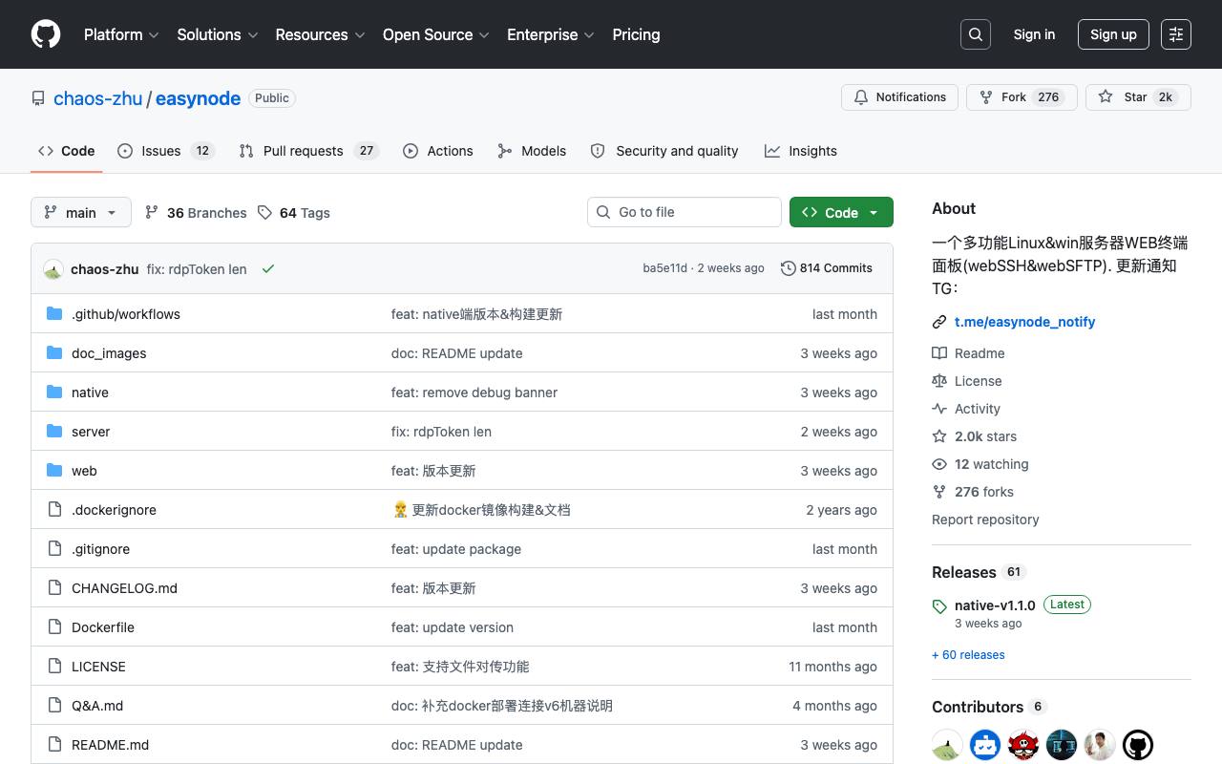The height and width of the screenshot is (764, 1222).
Task: Open the .gitignore file
Action: (100, 549)
